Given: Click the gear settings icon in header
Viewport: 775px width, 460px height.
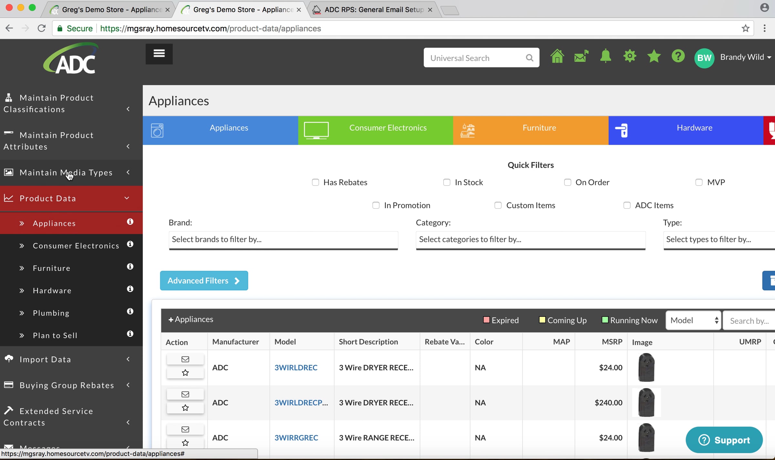Looking at the screenshot, I should tap(630, 56).
